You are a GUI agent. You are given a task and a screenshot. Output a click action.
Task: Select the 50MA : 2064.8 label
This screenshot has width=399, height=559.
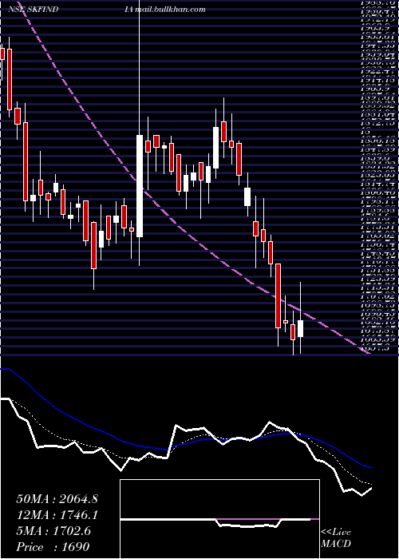pyautogui.click(x=57, y=499)
